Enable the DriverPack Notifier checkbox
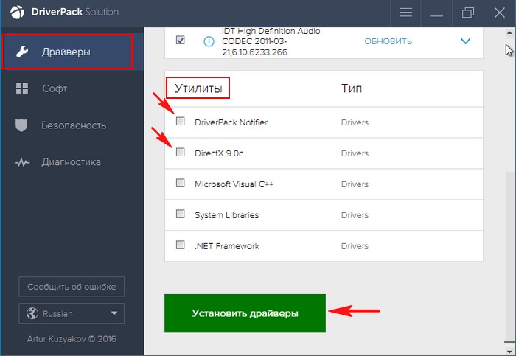Screen dimensions: 516x356 click(x=181, y=122)
